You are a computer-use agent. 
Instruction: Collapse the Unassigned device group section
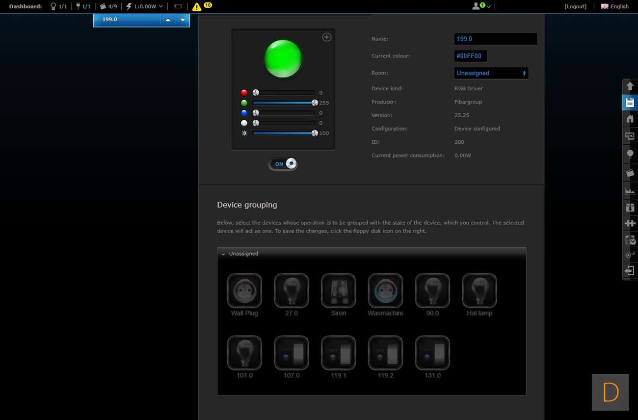[x=223, y=254]
